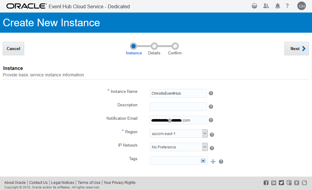Show help for Instance Name field
The height and width of the screenshot is (190, 312).
211,93
